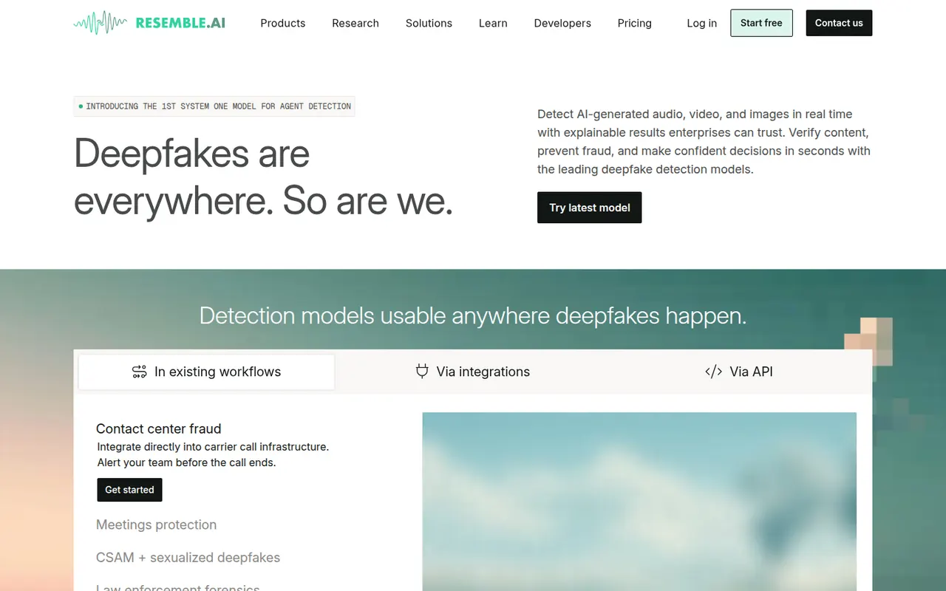
Task: Click the code brackets icon beside Via API
Action: [713, 372]
